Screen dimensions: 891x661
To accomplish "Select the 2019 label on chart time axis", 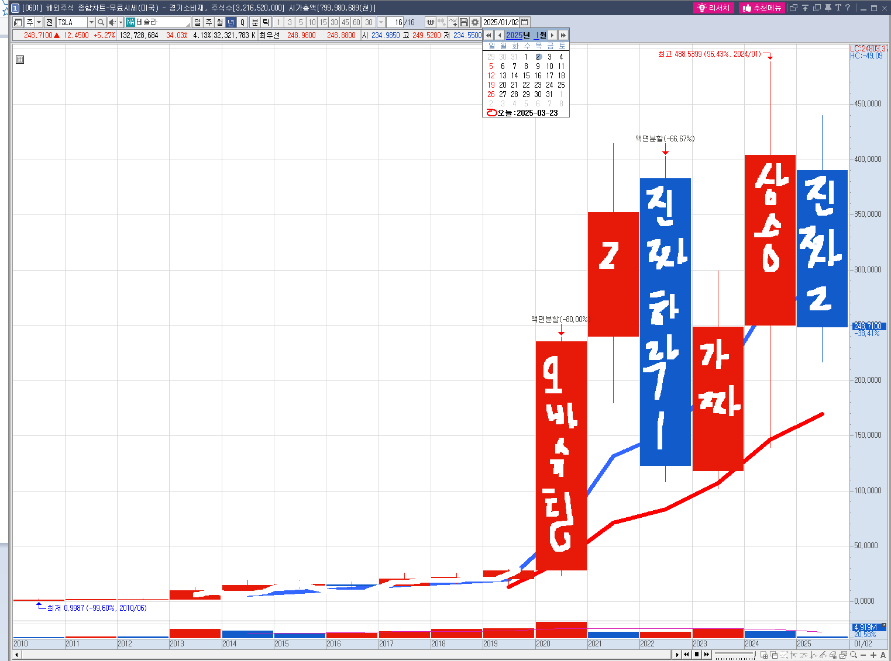I will click(490, 643).
